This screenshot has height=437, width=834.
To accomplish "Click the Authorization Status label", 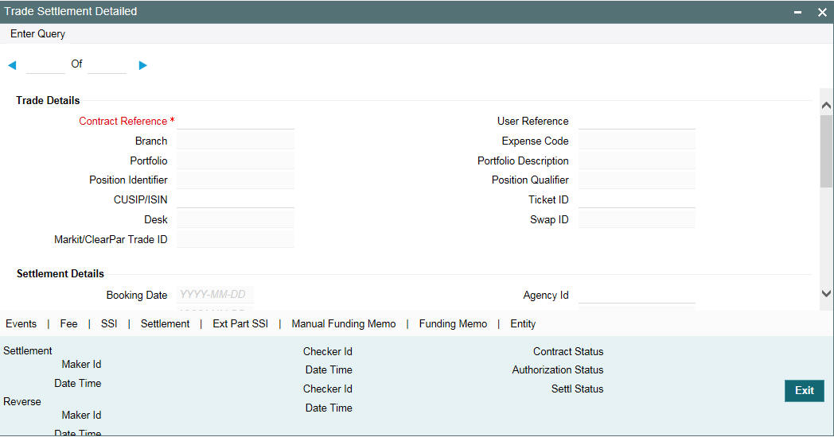I will [557, 369].
